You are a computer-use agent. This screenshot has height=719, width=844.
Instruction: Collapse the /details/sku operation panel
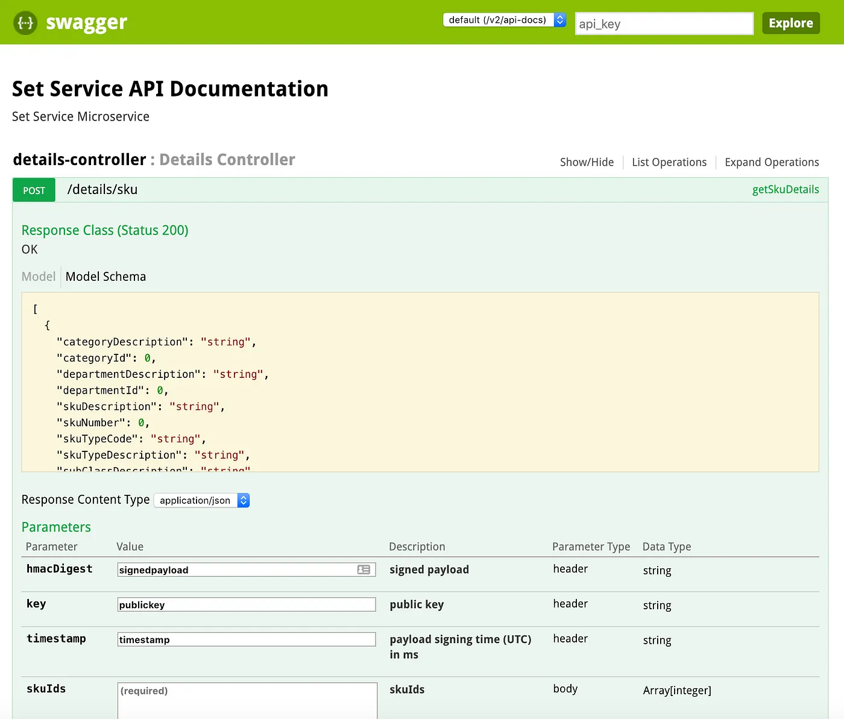pos(102,189)
